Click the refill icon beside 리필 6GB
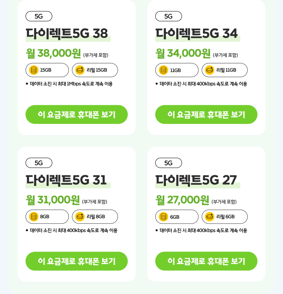Screen dimensions: 283x294 [209, 217]
